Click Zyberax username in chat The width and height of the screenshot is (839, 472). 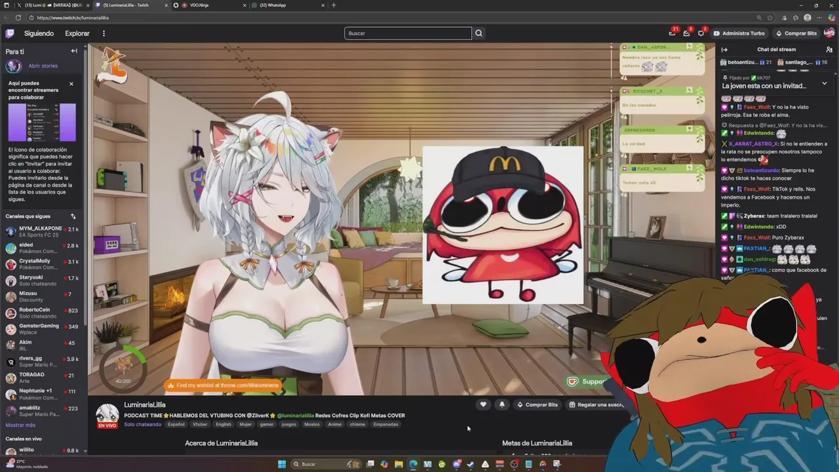click(x=754, y=216)
